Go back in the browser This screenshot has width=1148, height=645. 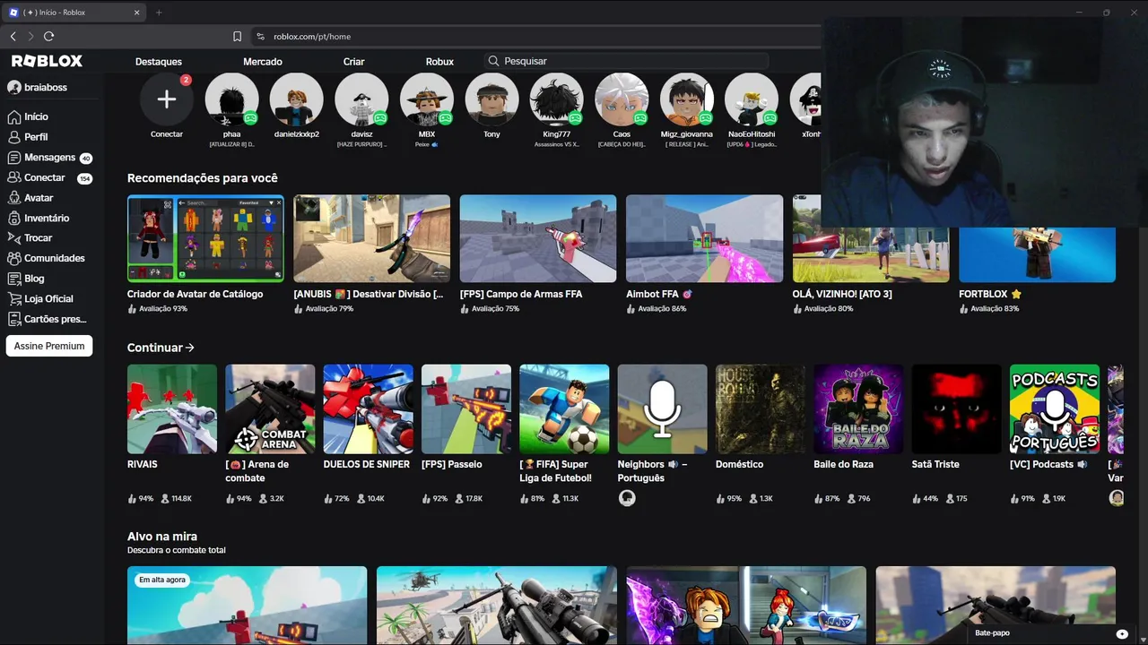point(13,36)
